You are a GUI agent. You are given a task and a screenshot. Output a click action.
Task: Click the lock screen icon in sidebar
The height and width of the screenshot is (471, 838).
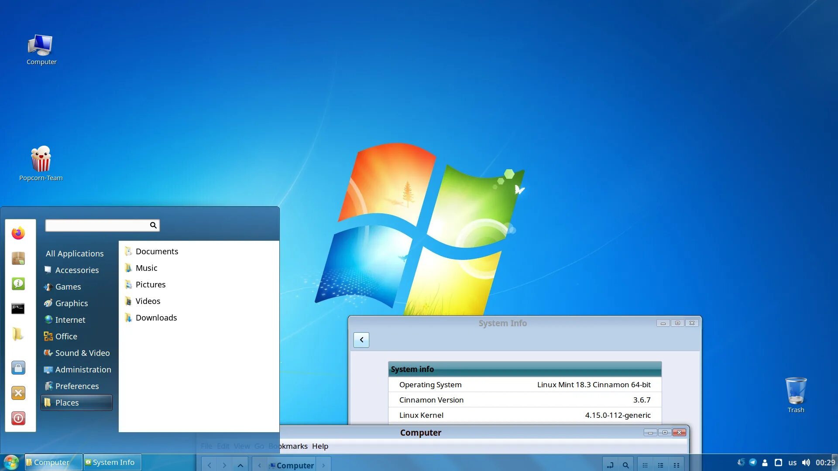[17, 367]
